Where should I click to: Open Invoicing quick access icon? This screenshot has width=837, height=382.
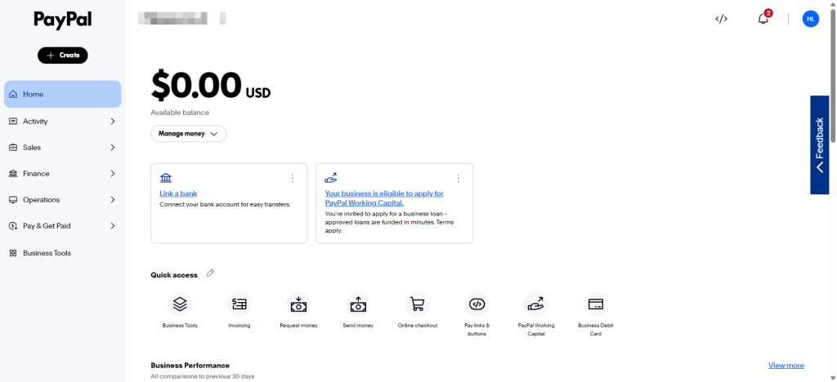(239, 304)
